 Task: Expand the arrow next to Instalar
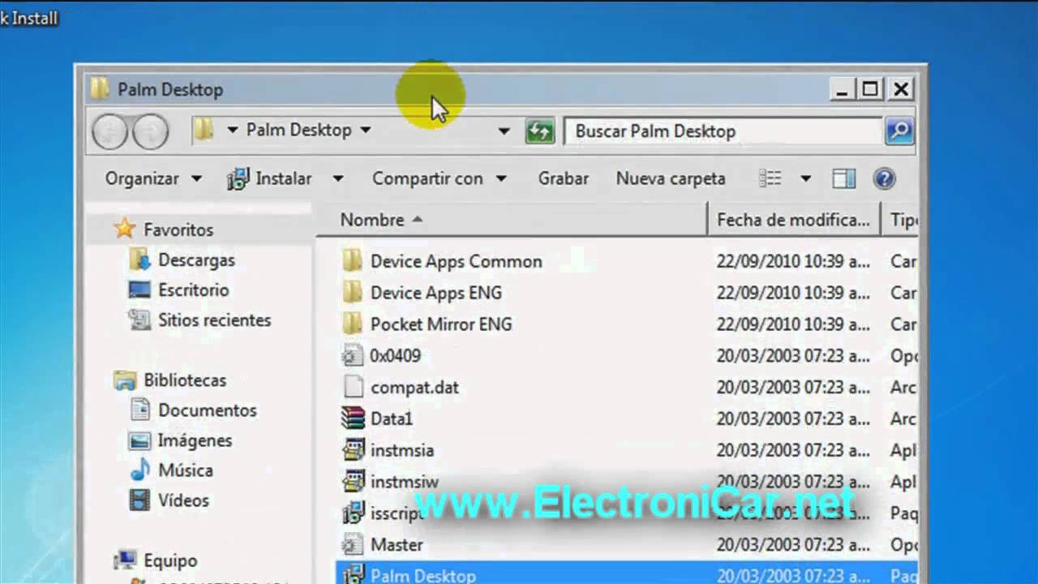pyautogui.click(x=338, y=178)
